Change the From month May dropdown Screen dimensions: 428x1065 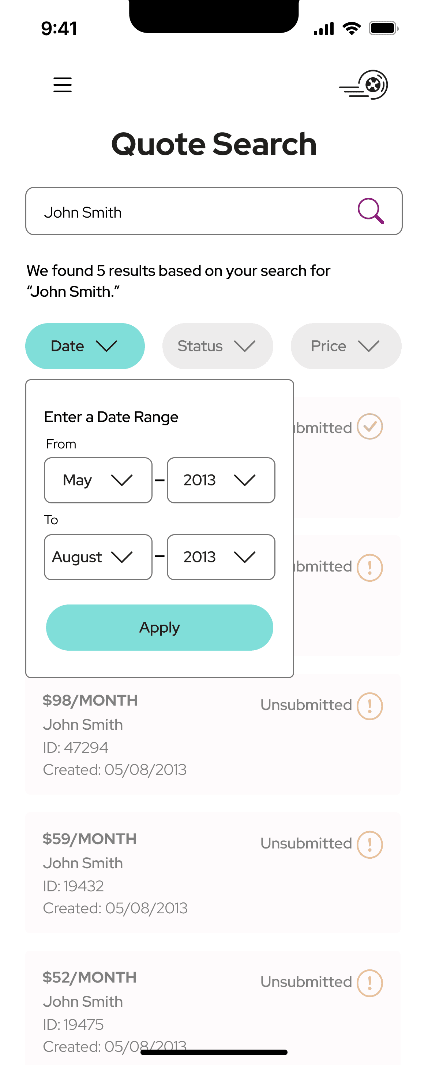(98, 480)
